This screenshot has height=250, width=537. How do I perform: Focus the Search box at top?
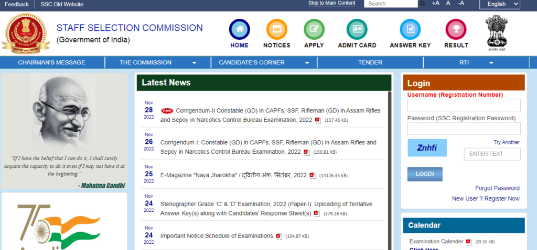(391, 4)
